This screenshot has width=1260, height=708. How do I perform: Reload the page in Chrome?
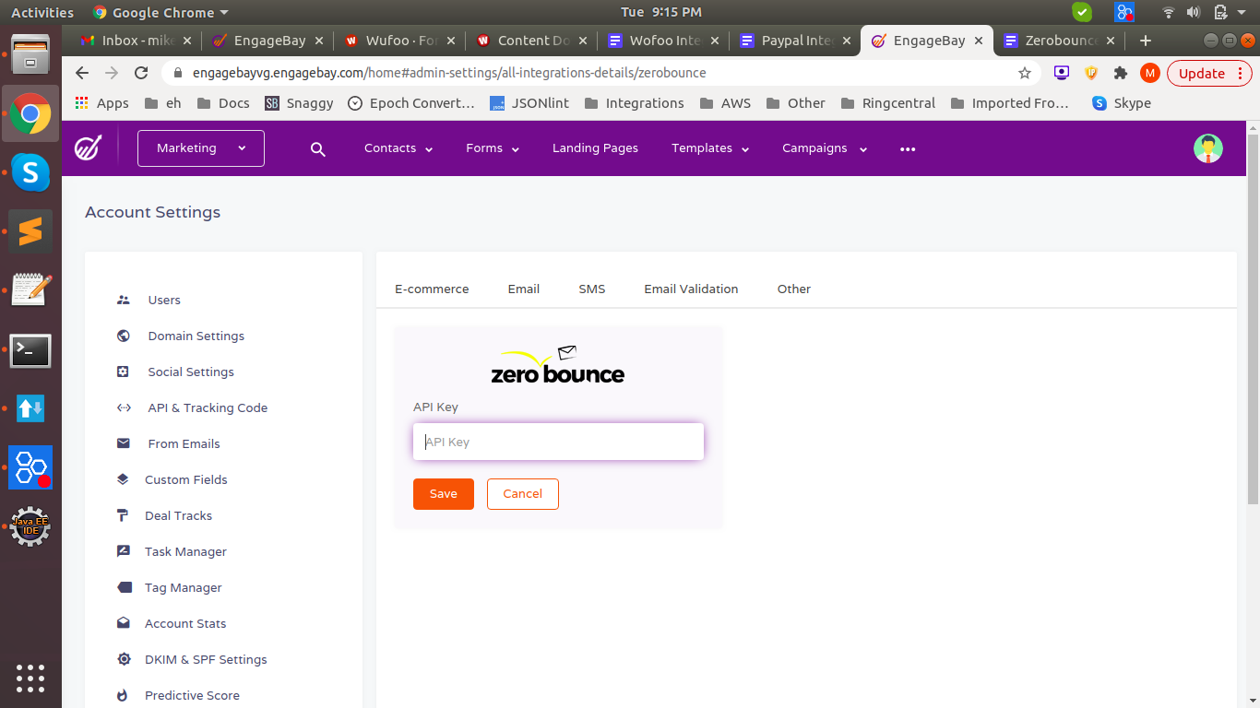click(141, 73)
